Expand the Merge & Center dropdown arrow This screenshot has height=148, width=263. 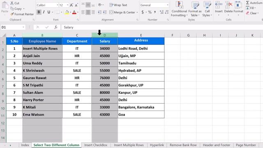(x=137, y=12)
